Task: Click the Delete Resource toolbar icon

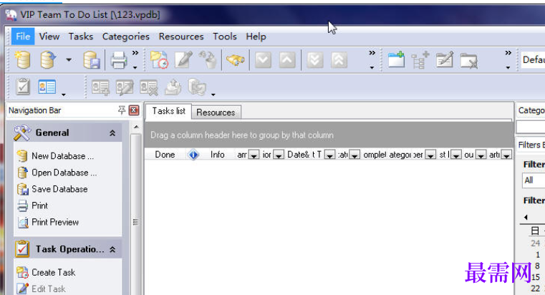Action: pyautogui.click(x=149, y=87)
